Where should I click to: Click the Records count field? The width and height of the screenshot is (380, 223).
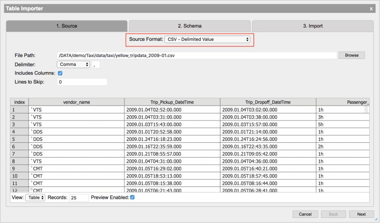(x=79, y=198)
